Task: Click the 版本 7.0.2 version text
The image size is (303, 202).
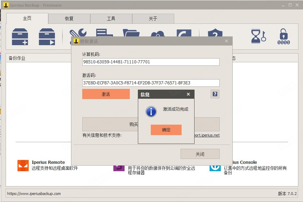Action: tap(287, 194)
